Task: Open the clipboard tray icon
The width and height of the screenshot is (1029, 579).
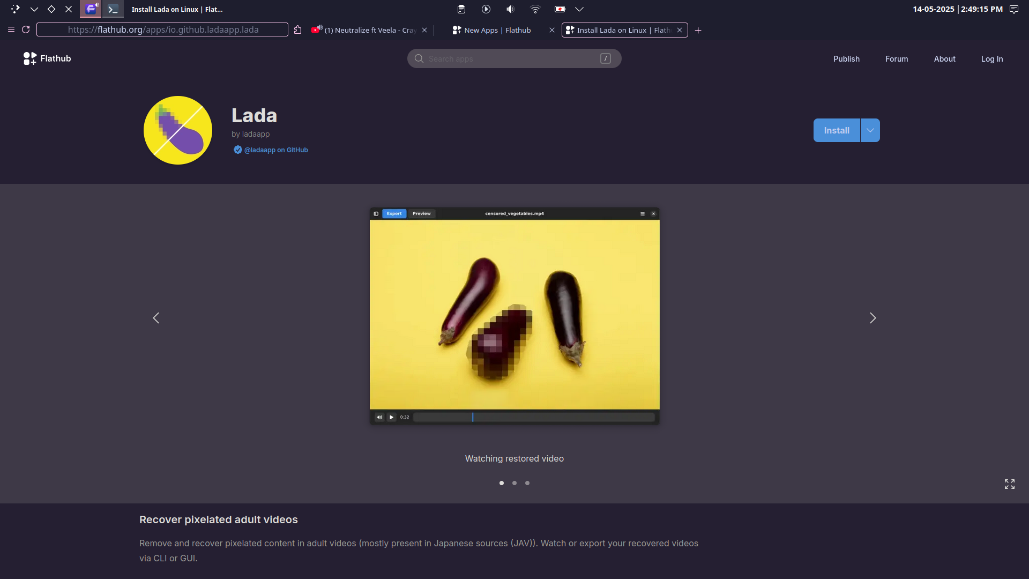Action: point(461,9)
